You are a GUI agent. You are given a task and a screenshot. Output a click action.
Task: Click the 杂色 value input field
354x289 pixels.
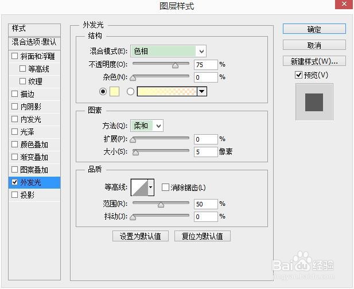[x=205, y=77]
